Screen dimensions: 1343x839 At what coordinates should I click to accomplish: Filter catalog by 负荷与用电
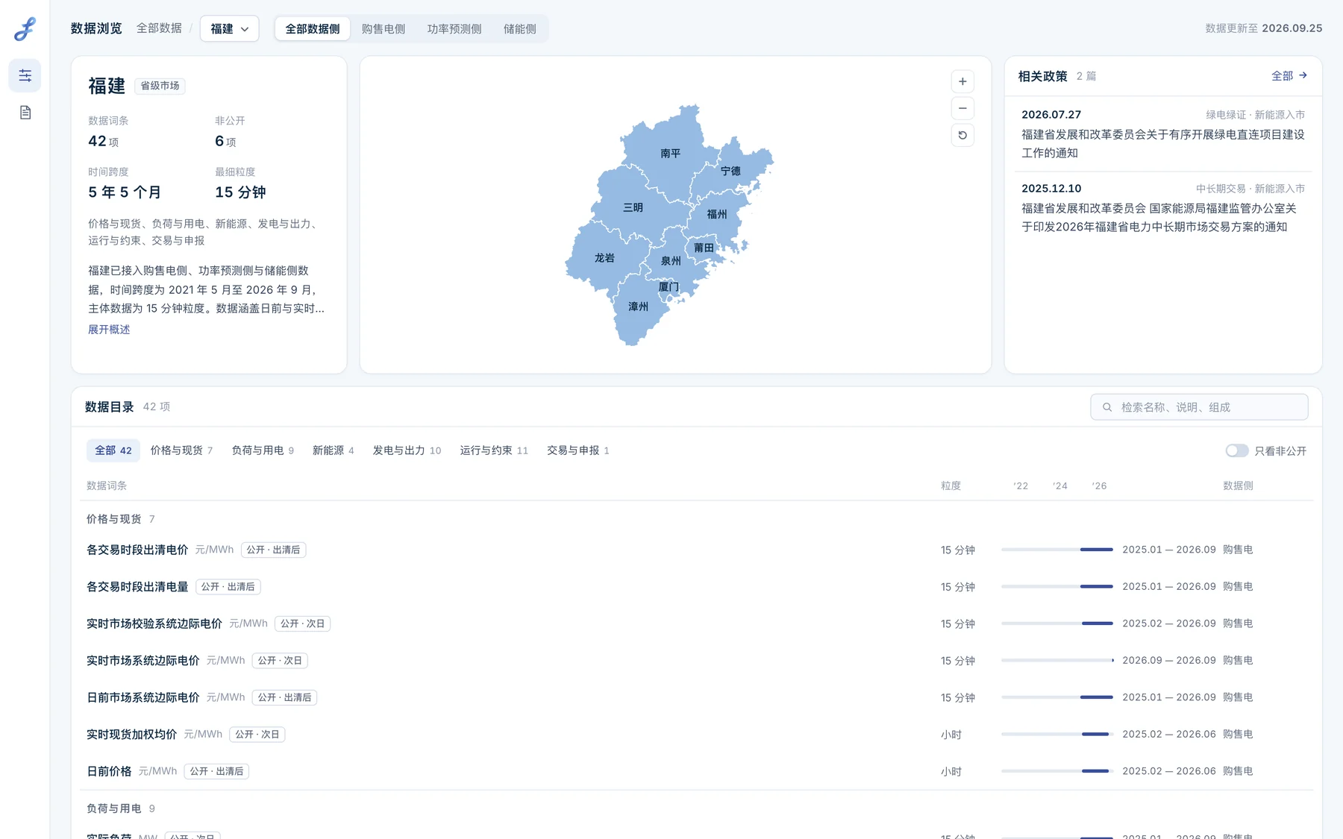tap(263, 450)
